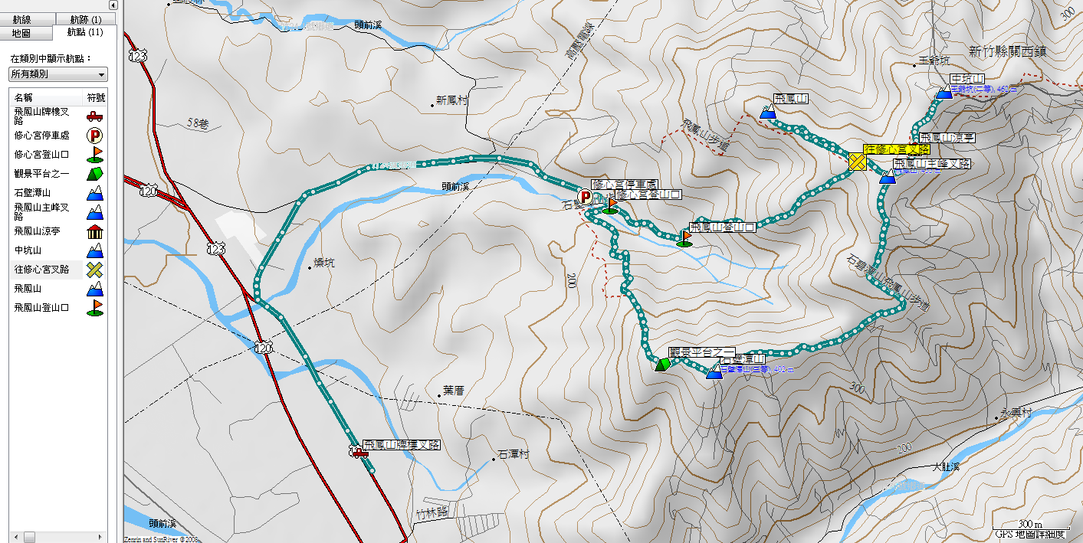Click the green 觀景平台之一 marker on the map
The width and height of the screenshot is (1083, 543).
coord(663,364)
